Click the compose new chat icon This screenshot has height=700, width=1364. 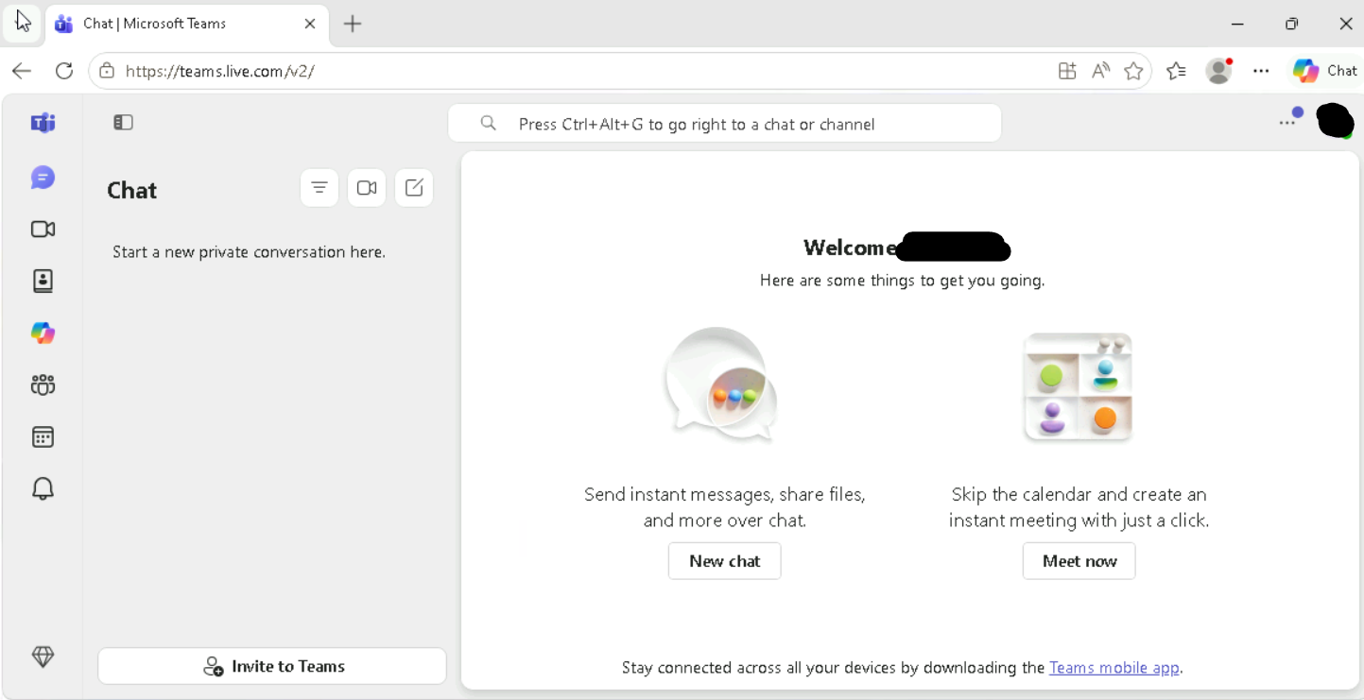[414, 188]
